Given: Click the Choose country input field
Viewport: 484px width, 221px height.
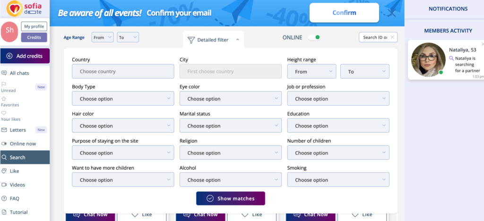Looking at the screenshot, I should pyautogui.click(x=123, y=71).
